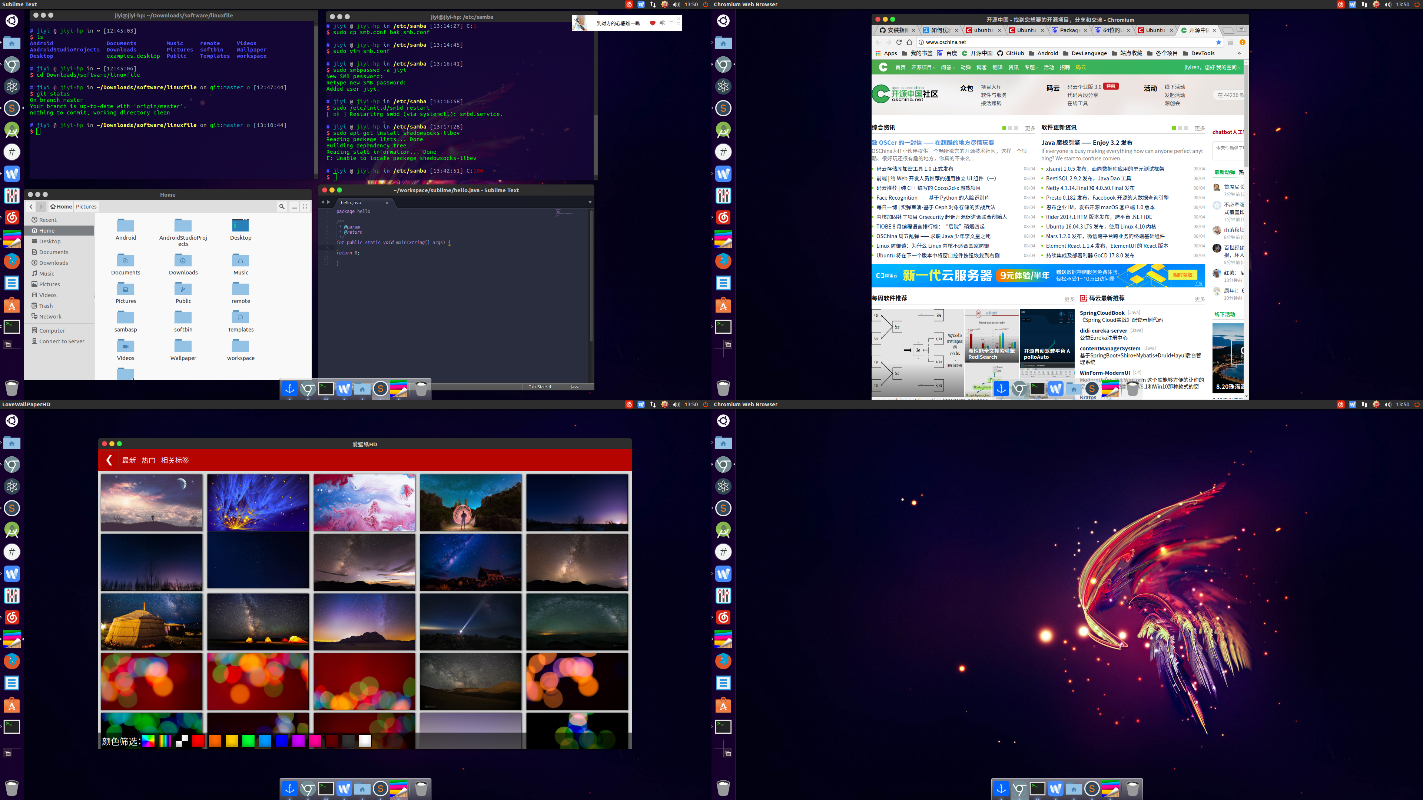1423x800 pixels.
Task: Switch Files to list view
Action: pyautogui.click(x=295, y=207)
